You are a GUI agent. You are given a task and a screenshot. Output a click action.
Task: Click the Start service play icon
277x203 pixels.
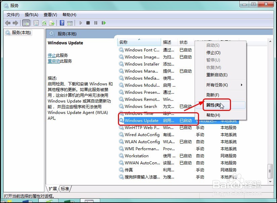[81, 23]
